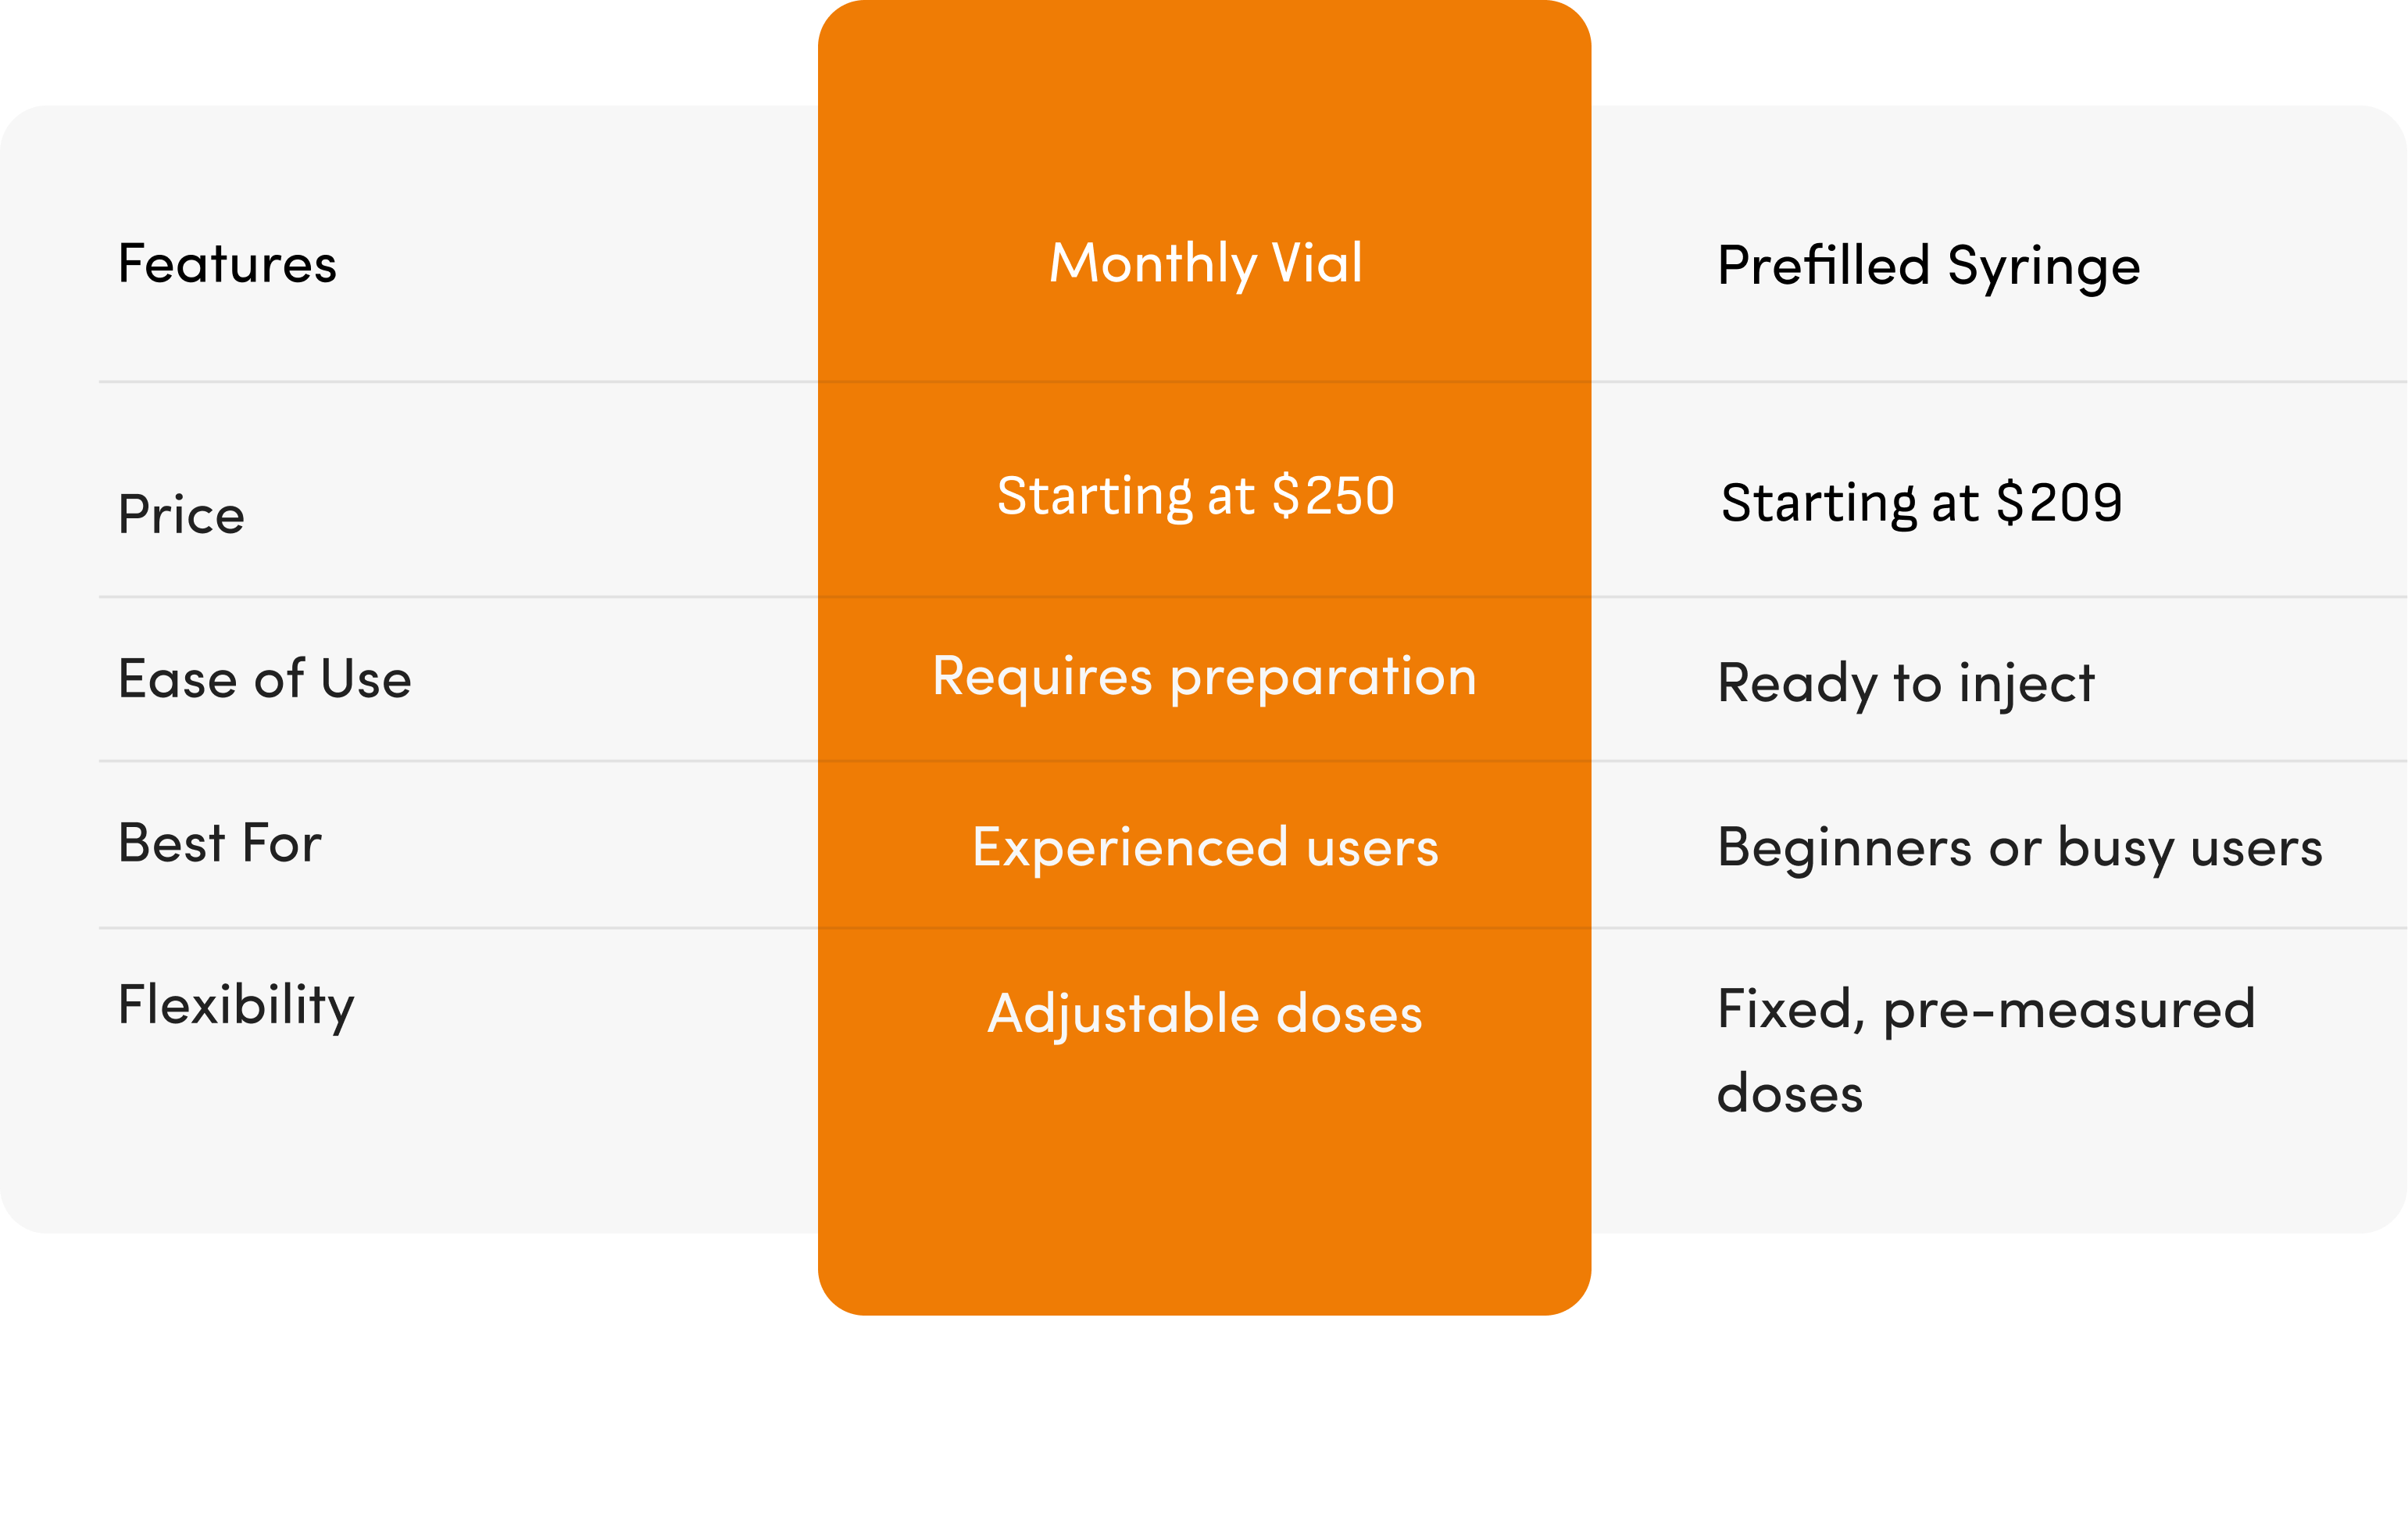Click the Best For row label
Screen dimensions: 2408x1529
[x=220, y=843]
